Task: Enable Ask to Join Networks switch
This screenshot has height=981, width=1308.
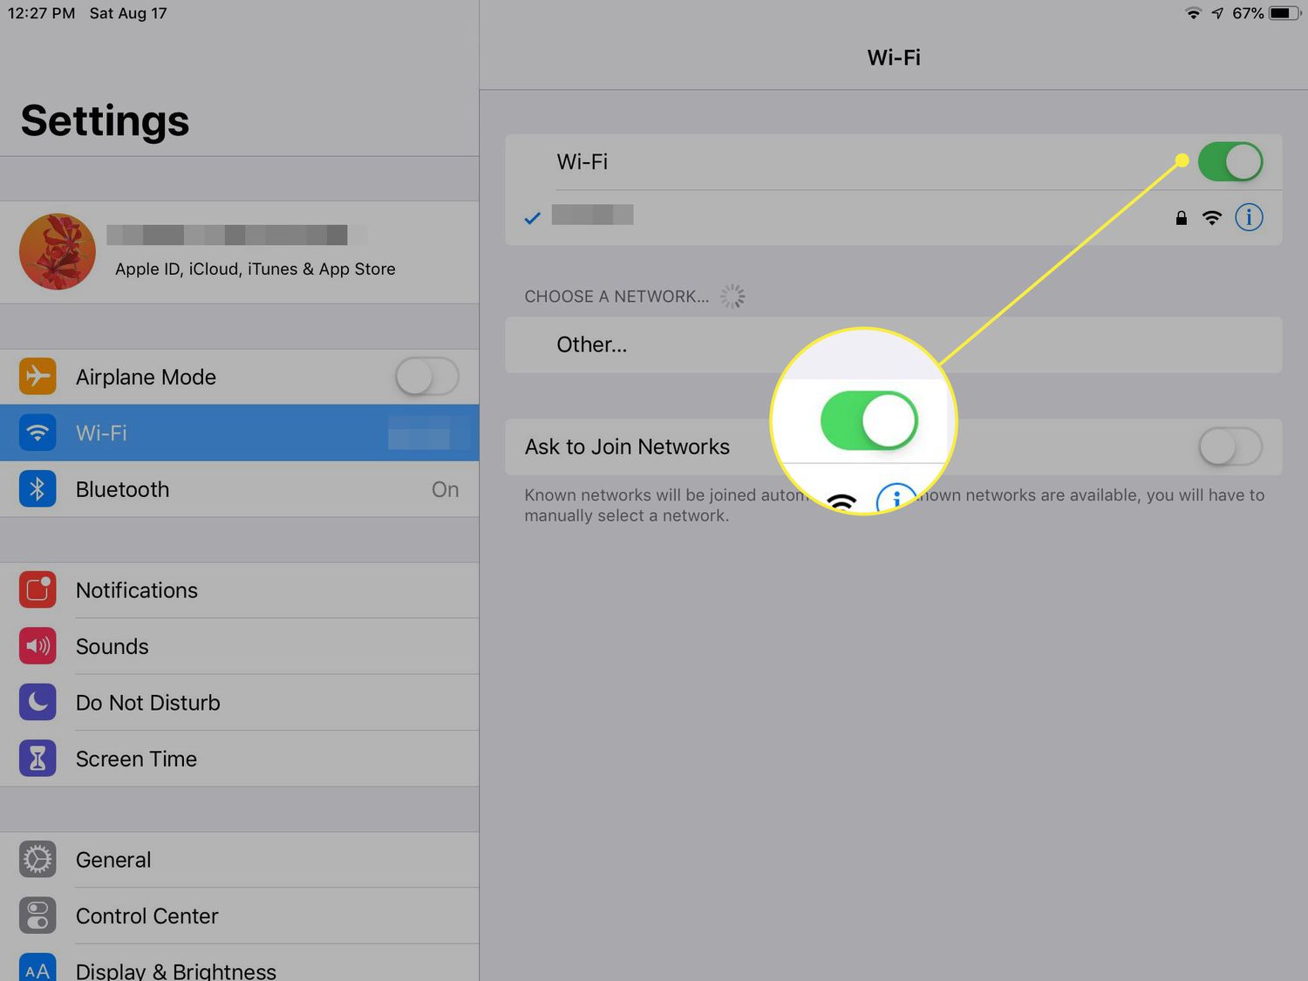Action: 1230,447
